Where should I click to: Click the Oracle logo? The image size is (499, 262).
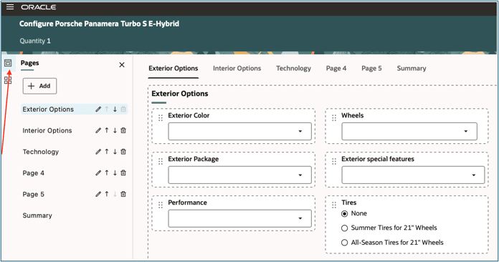[x=39, y=7]
